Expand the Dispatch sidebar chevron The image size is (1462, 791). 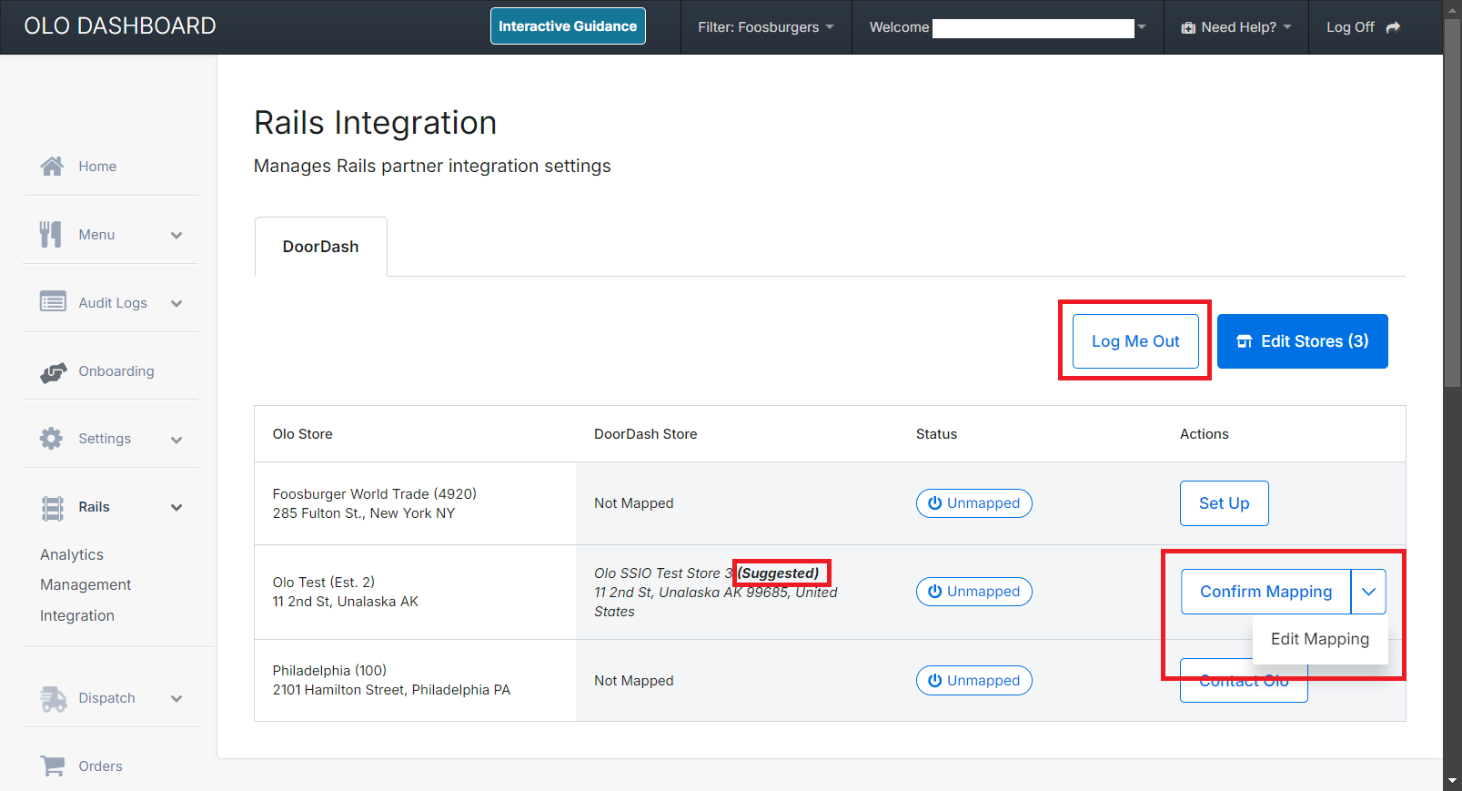tap(176, 698)
